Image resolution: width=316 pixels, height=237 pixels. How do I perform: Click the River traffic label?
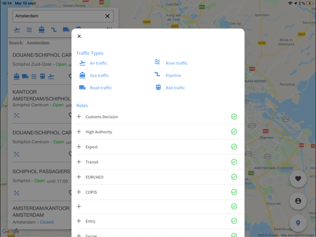176,63
